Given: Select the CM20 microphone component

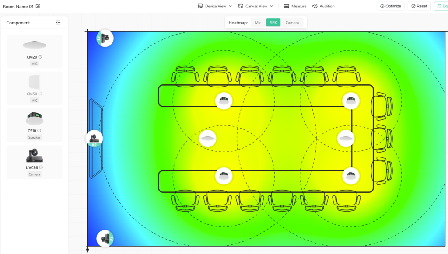Looking at the screenshot, I should [34, 50].
